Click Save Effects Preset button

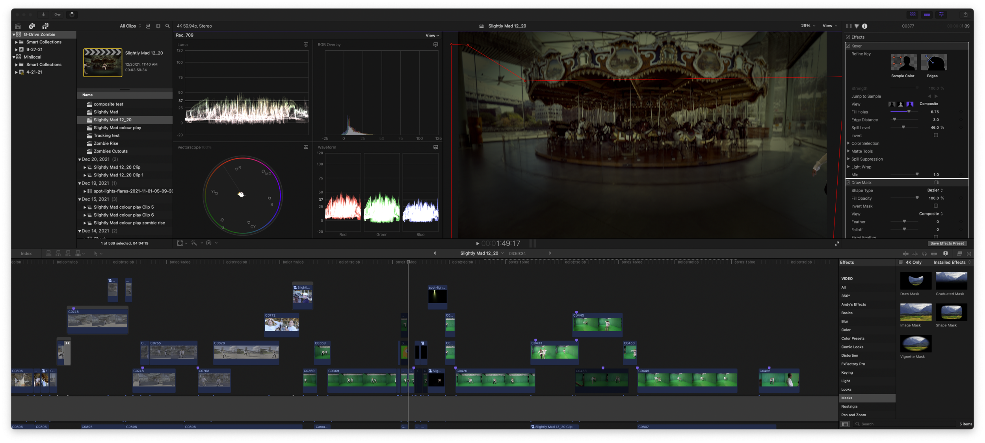tap(947, 243)
